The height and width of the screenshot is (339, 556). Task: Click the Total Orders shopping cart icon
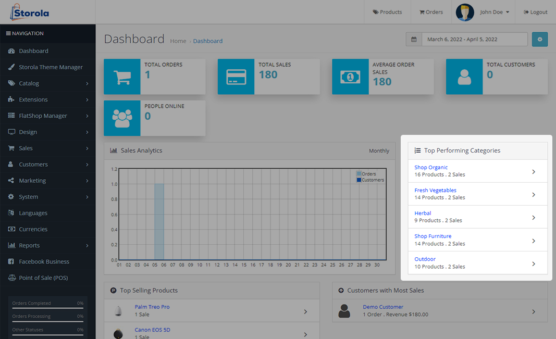coord(122,77)
